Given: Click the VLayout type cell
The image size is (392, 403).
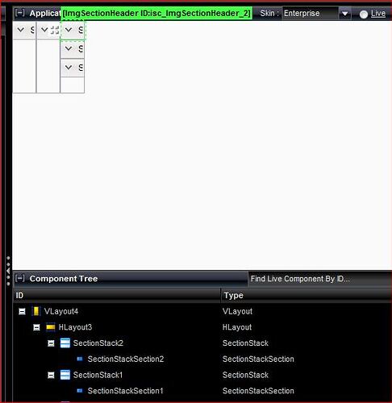Looking at the screenshot, I should (237, 311).
